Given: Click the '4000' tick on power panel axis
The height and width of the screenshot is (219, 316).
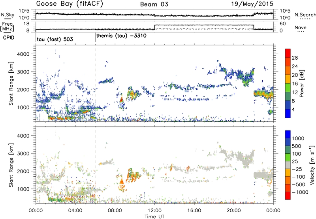Looking at the screenshot, I should click(x=23, y=54).
